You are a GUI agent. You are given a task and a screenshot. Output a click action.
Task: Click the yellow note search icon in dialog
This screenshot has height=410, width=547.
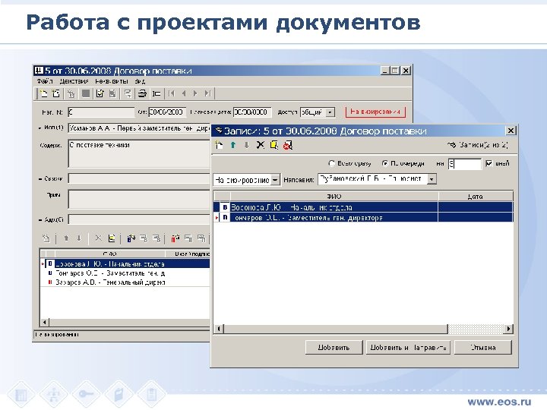(x=273, y=145)
